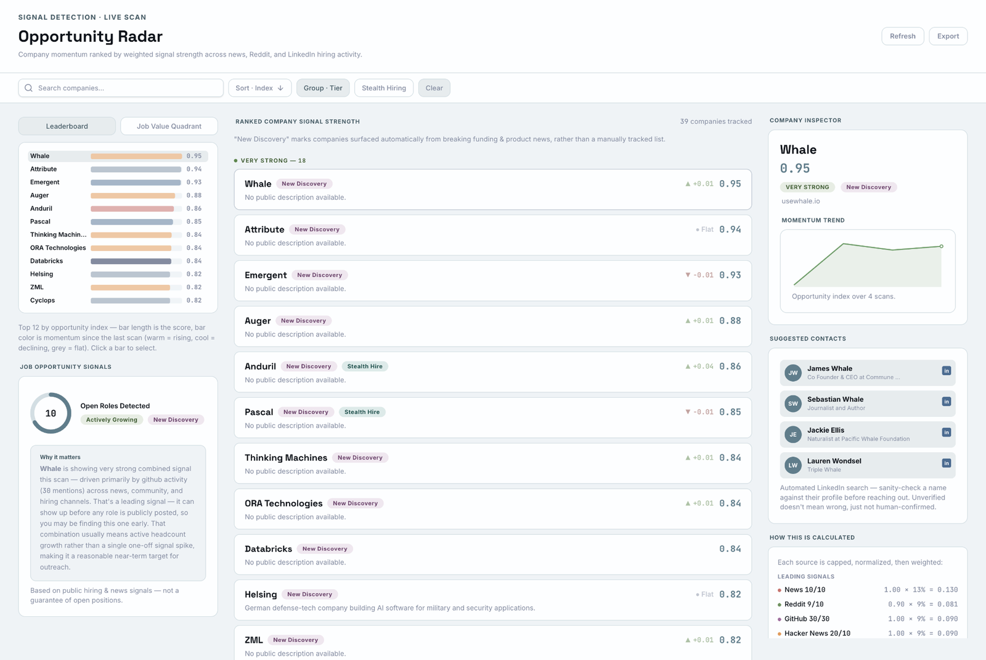Click the -0.01 momentum change on Emergent
Screen dimensions: 986x660
[699, 275]
